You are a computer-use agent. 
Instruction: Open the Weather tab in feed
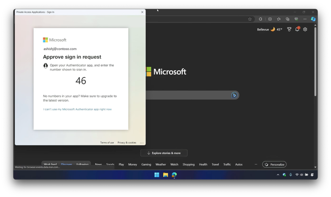tap(161, 164)
